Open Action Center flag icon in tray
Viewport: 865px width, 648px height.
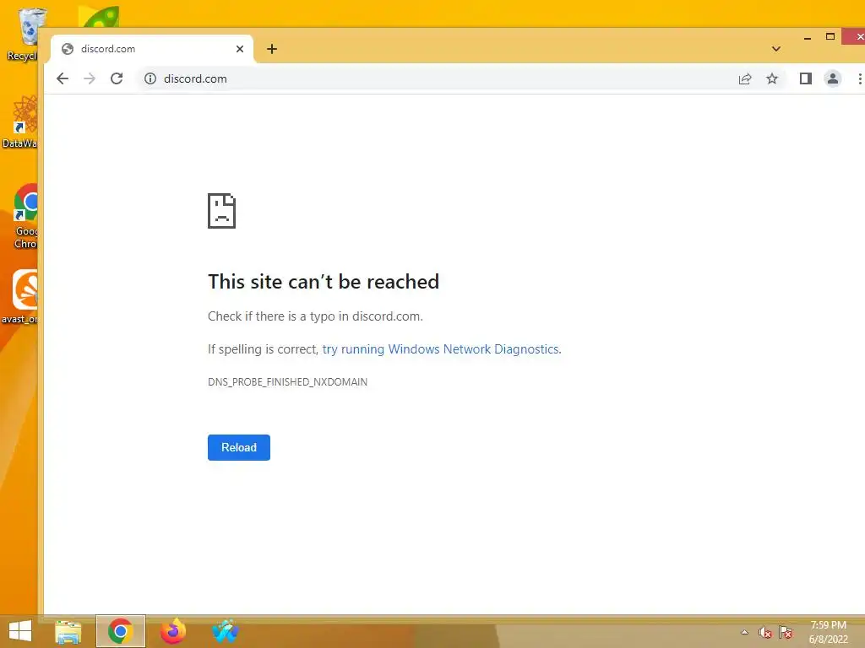pos(786,632)
